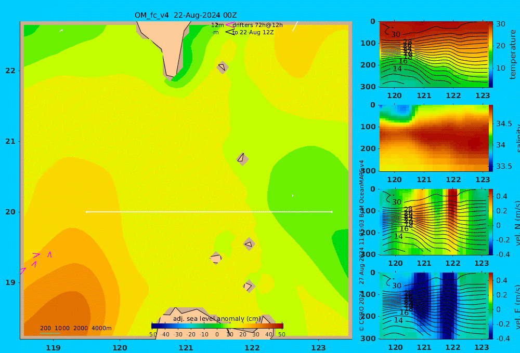Click the 'drifters 72h@12h' legend text
520x353 pixels.
258,25
